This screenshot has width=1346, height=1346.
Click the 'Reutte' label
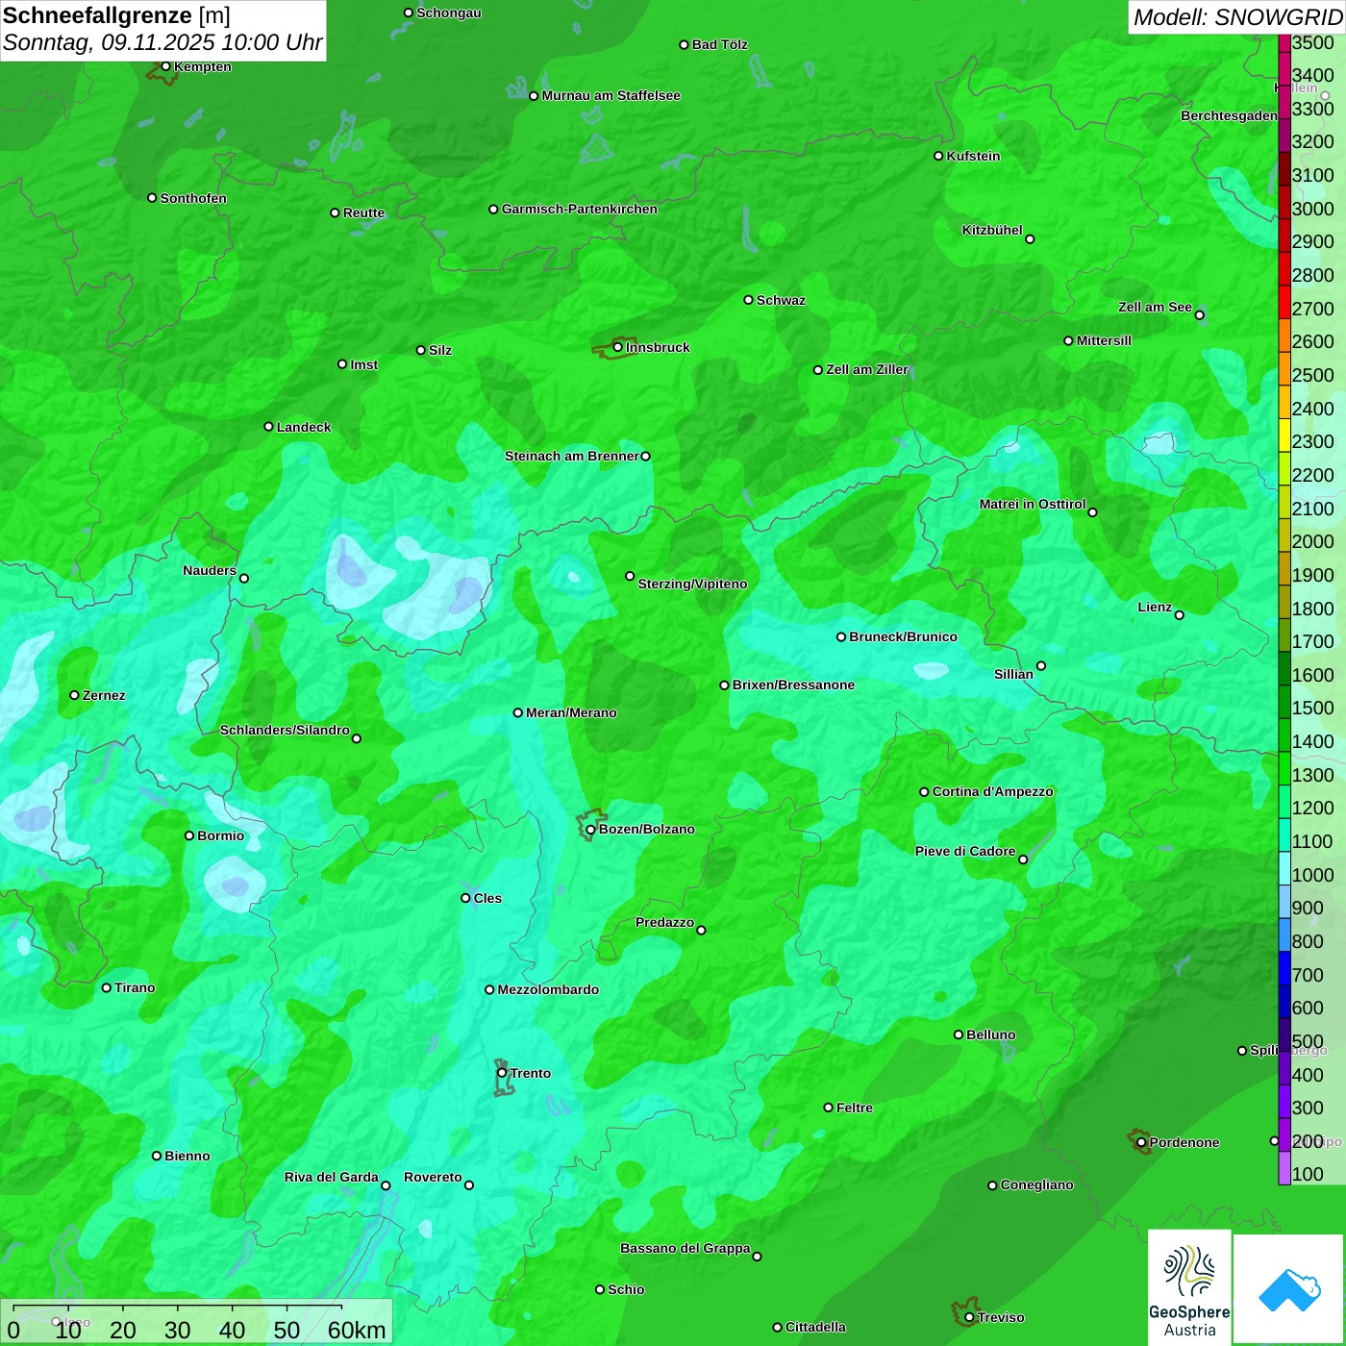[363, 212]
